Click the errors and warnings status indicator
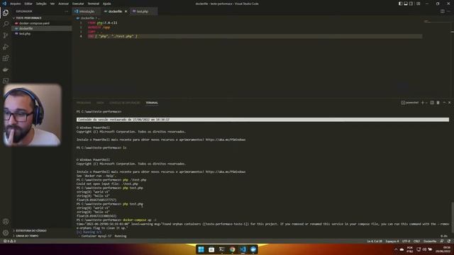This screenshot has width=454, height=255. coord(10,241)
